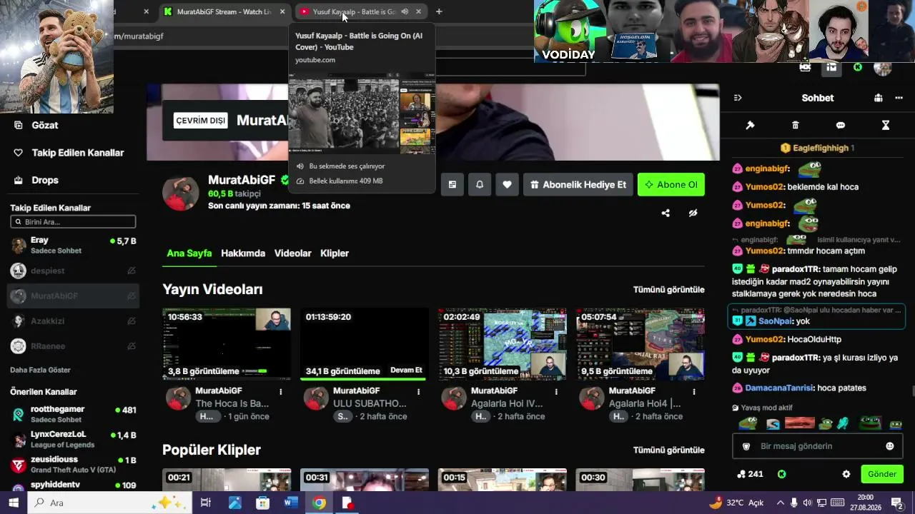
Task: Open a new browser tab
Action: (x=439, y=11)
